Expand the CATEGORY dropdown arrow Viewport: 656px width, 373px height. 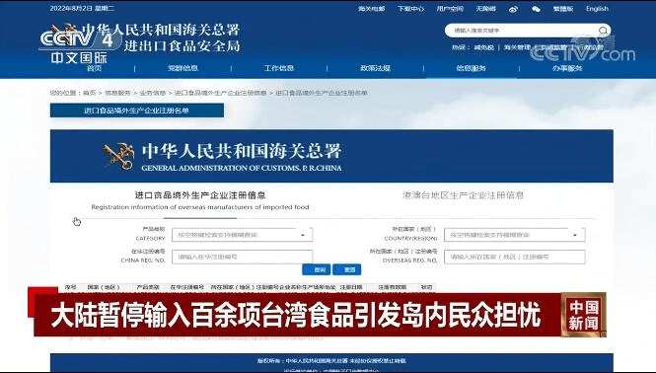303,235
